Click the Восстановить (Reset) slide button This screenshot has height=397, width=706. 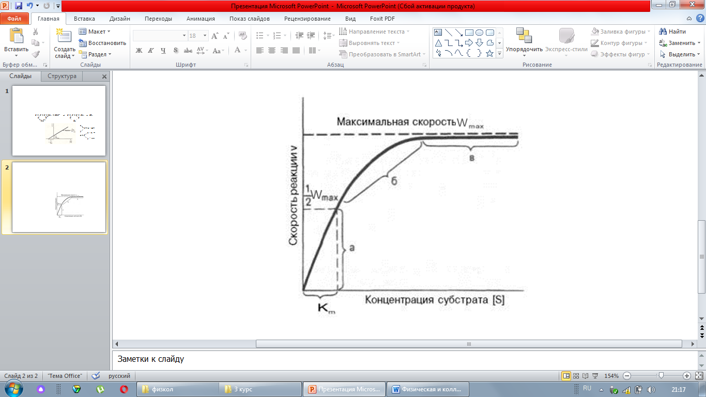pos(102,43)
